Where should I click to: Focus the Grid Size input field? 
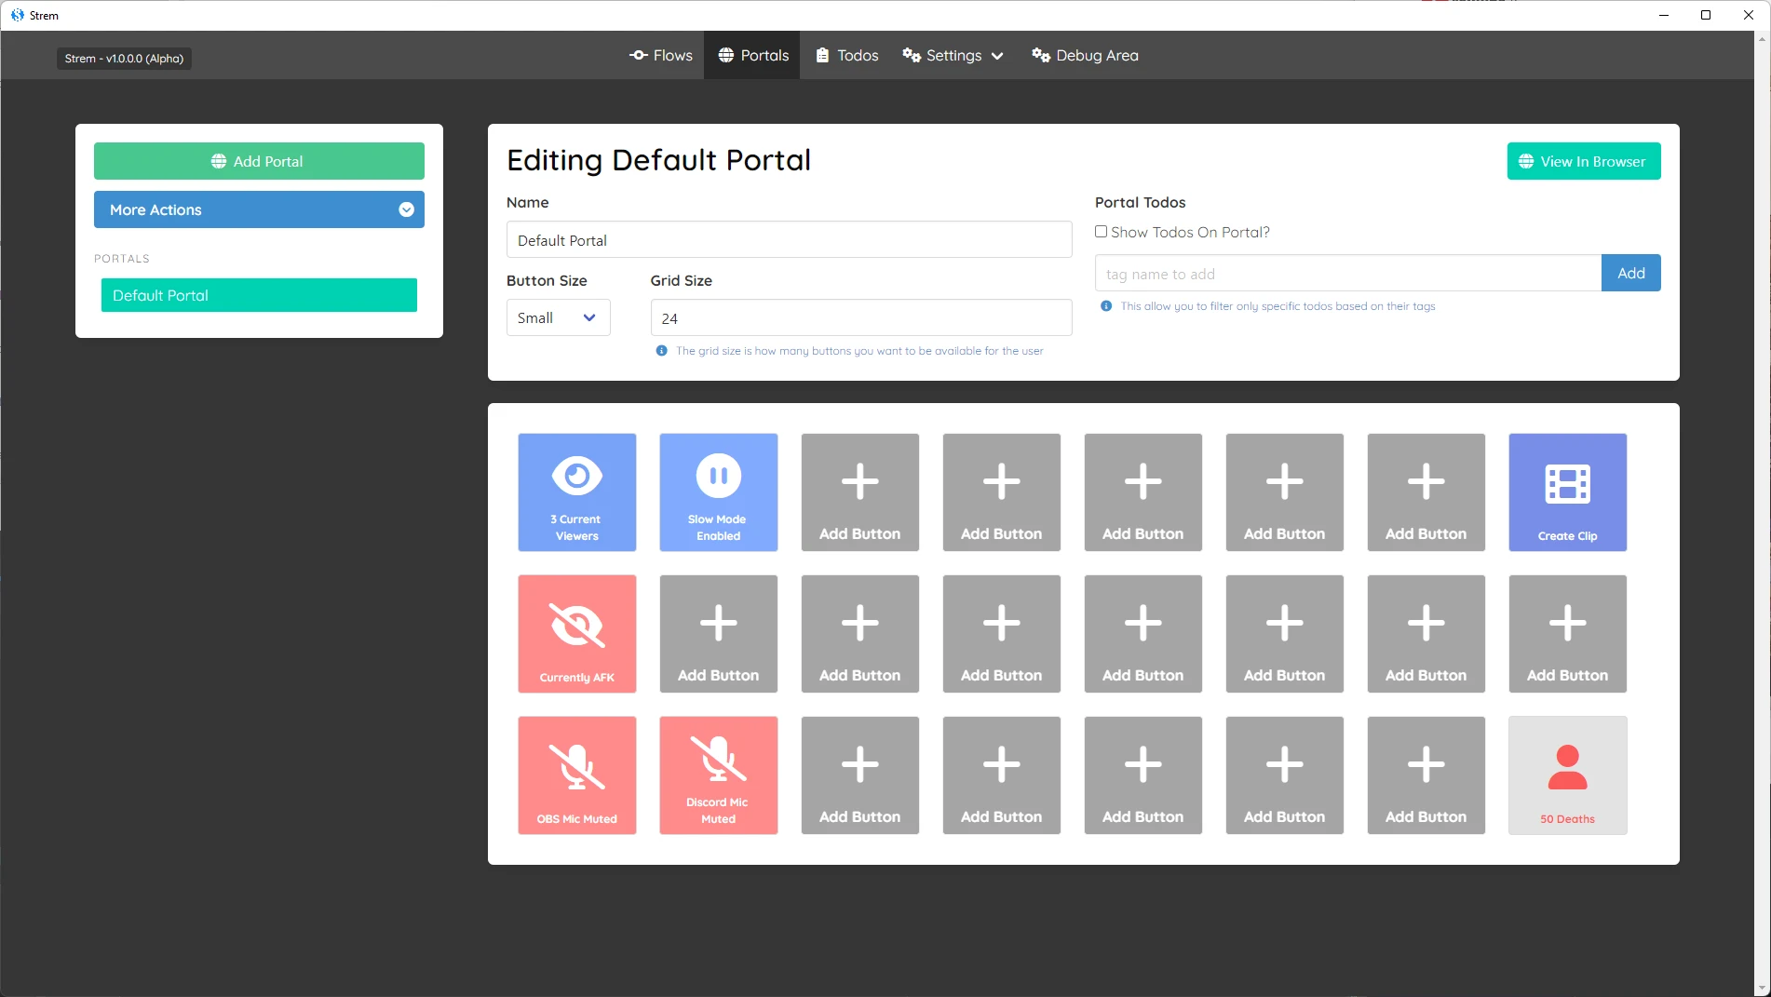click(860, 317)
